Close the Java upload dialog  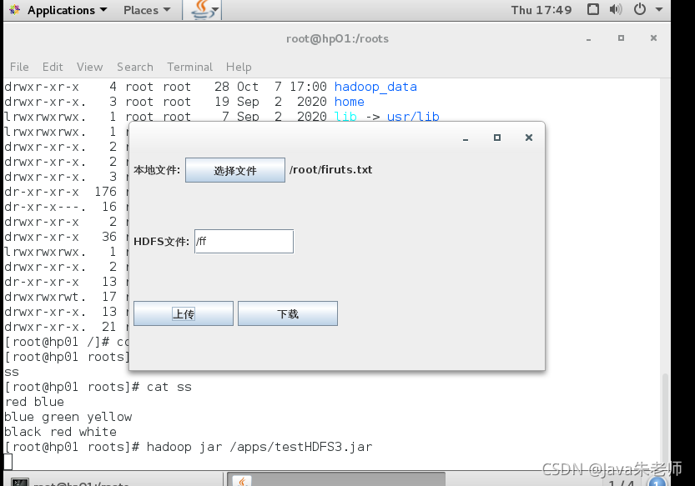(529, 138)
